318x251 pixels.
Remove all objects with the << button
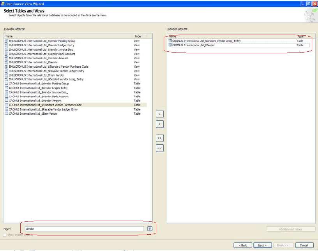pyautogui.click(x=160, y=148)
